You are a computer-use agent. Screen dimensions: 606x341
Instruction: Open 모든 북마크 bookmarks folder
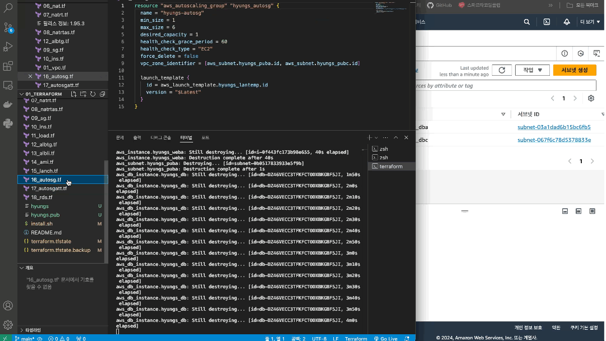pyautogui.click(x=582, y=6)
